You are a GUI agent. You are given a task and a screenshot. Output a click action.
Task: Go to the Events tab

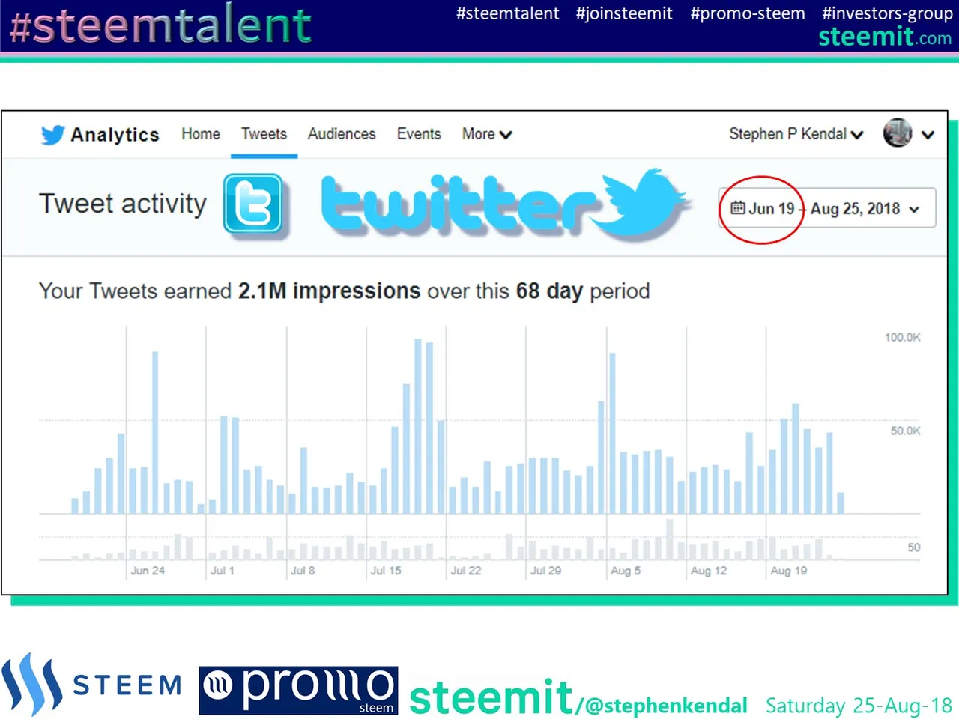coord(419,134)
